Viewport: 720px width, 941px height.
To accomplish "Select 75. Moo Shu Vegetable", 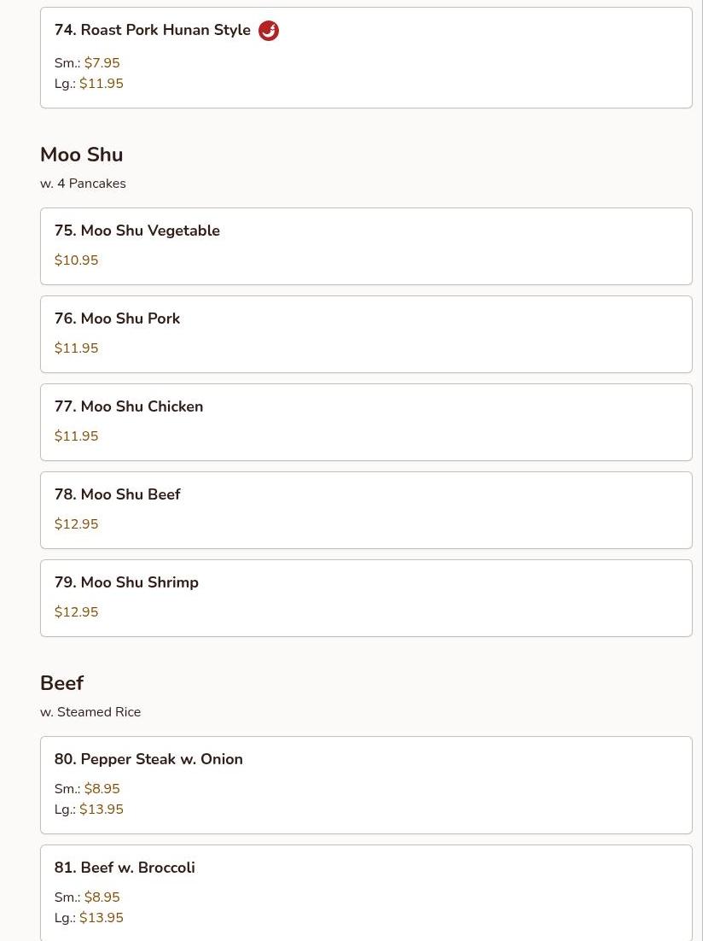I will (366, 246).
